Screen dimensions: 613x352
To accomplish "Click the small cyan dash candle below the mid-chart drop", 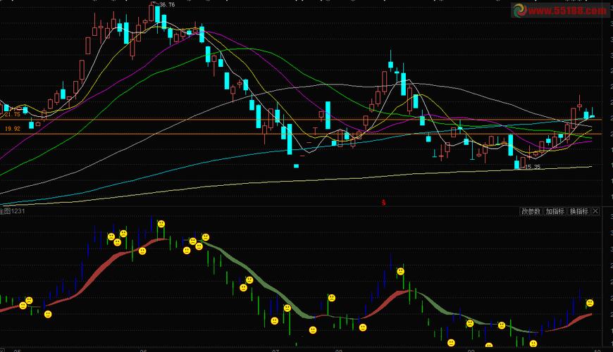I will pyautogui.click(x=297, y=165).
